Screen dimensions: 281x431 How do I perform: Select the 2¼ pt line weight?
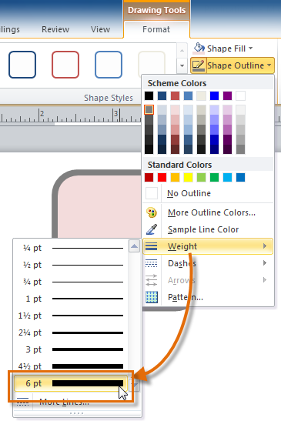click(x=71, y=332)
